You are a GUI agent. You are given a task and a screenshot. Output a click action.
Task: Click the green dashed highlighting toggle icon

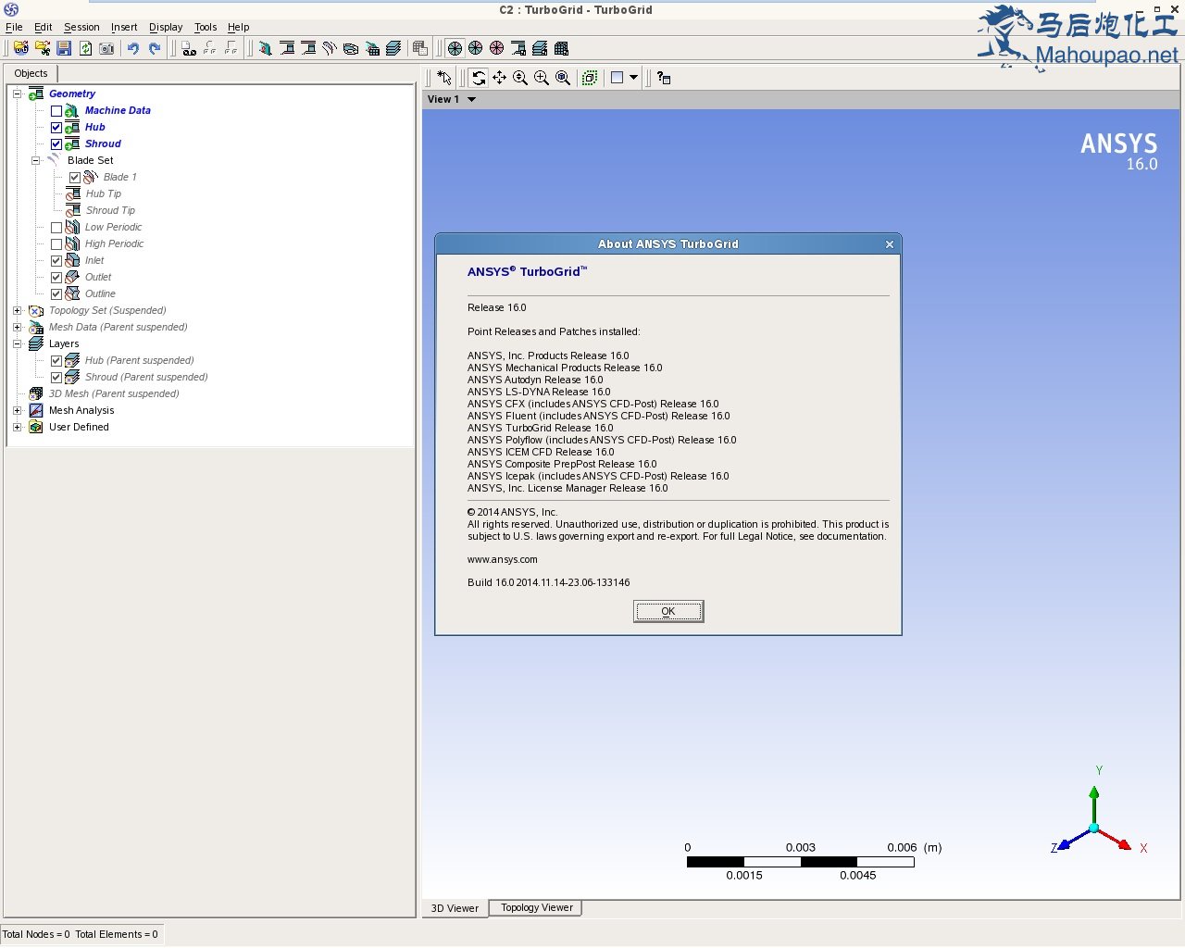pos(590,78)
